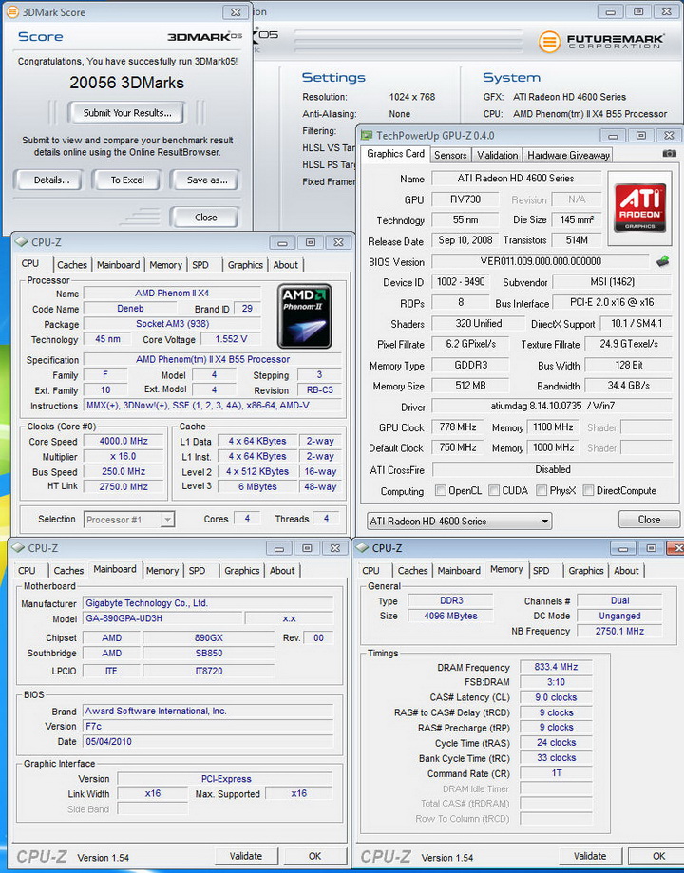Open About tab in top CPU-Z window
Viewport: 684px width, 873px height.
[x=286, y=265]
